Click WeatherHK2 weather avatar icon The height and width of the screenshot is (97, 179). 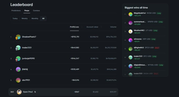pyautogui.click(x=131, y=31)
